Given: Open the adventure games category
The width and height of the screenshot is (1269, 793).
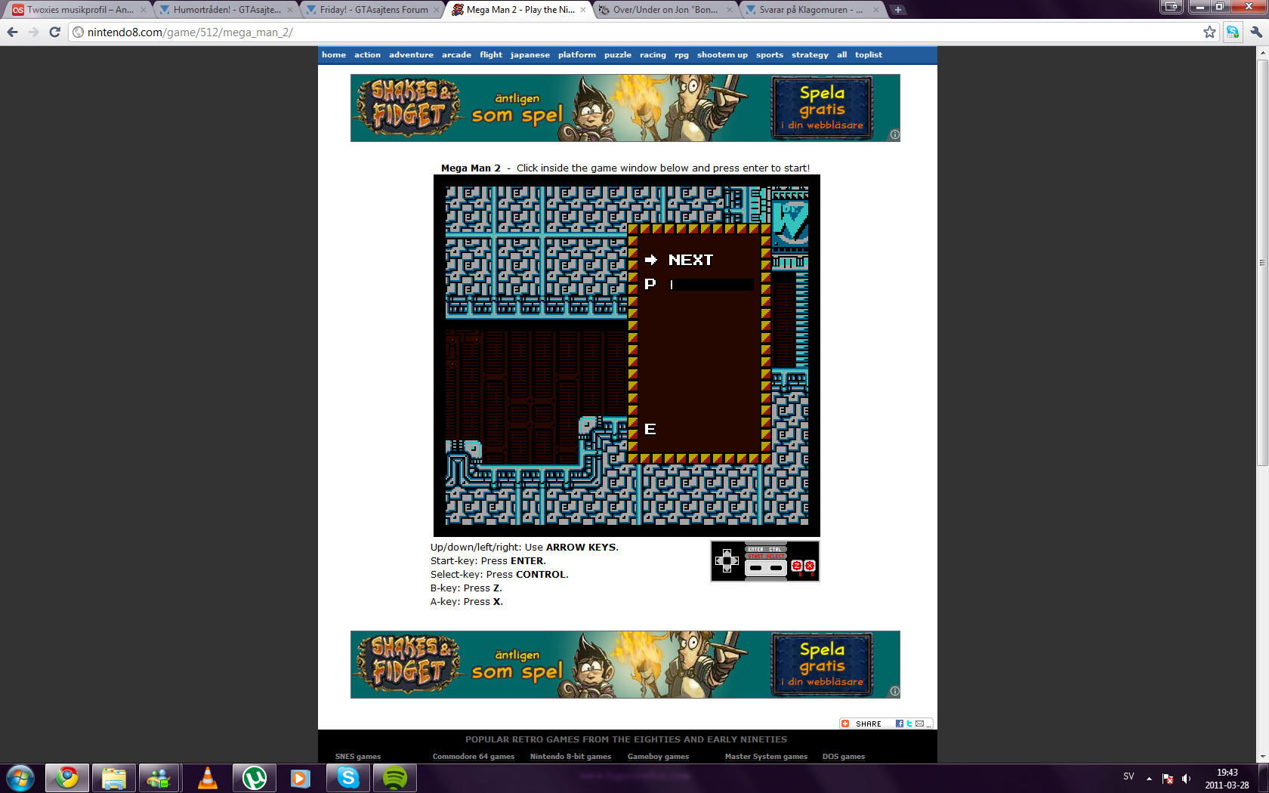Looking at the screenshot, I should [x=411, y=54].
